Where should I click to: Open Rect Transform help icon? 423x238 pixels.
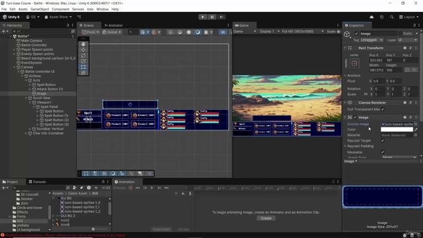(x=404, y=48)
